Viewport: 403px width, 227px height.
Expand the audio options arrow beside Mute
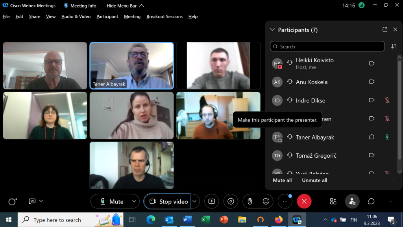[134, 201]
